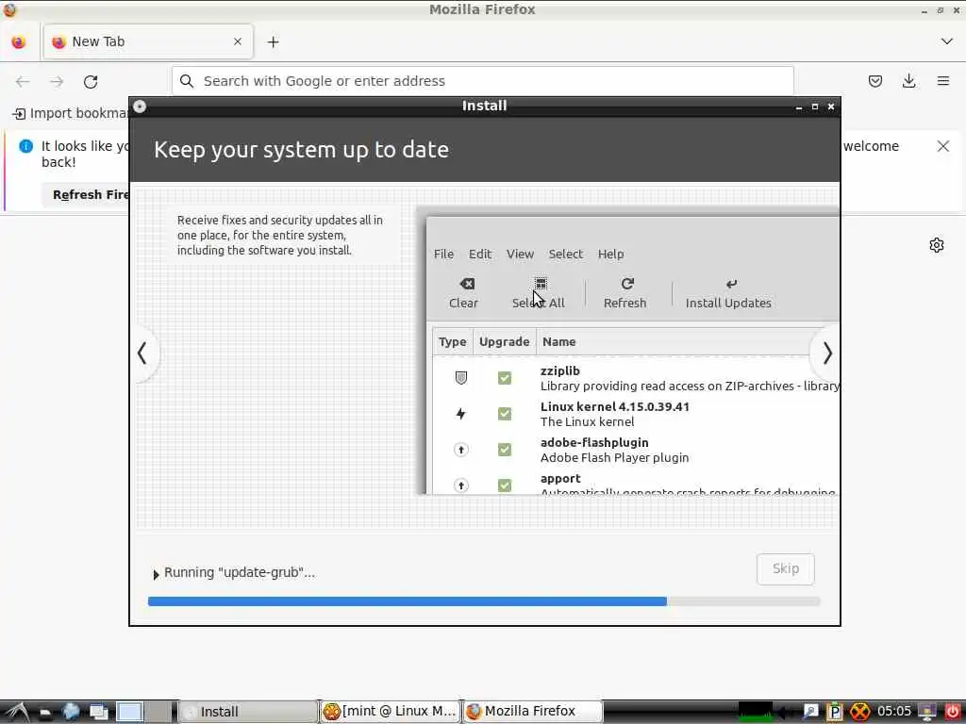
Task: Close the New Tab tab
Action: (237, 41)
